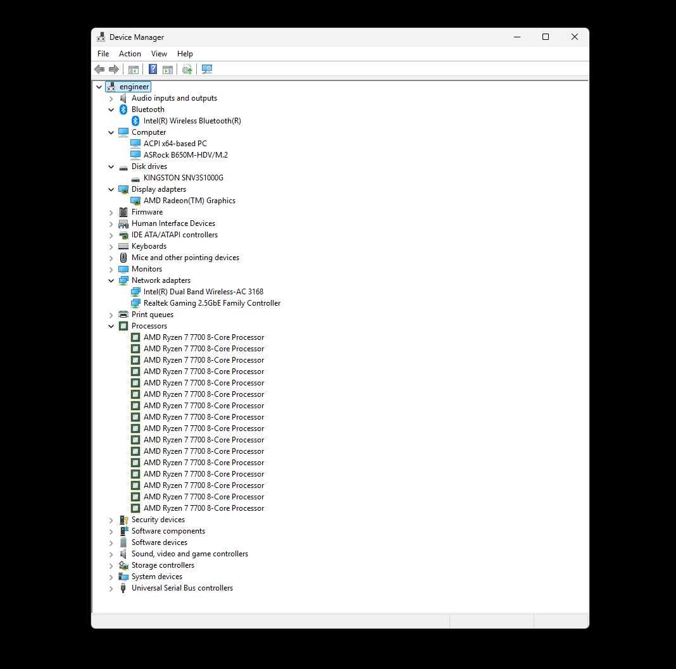The height and width of the screenshot is (669, 676).
Task: Select the Software devices label
Action: [x=160, y=542]
